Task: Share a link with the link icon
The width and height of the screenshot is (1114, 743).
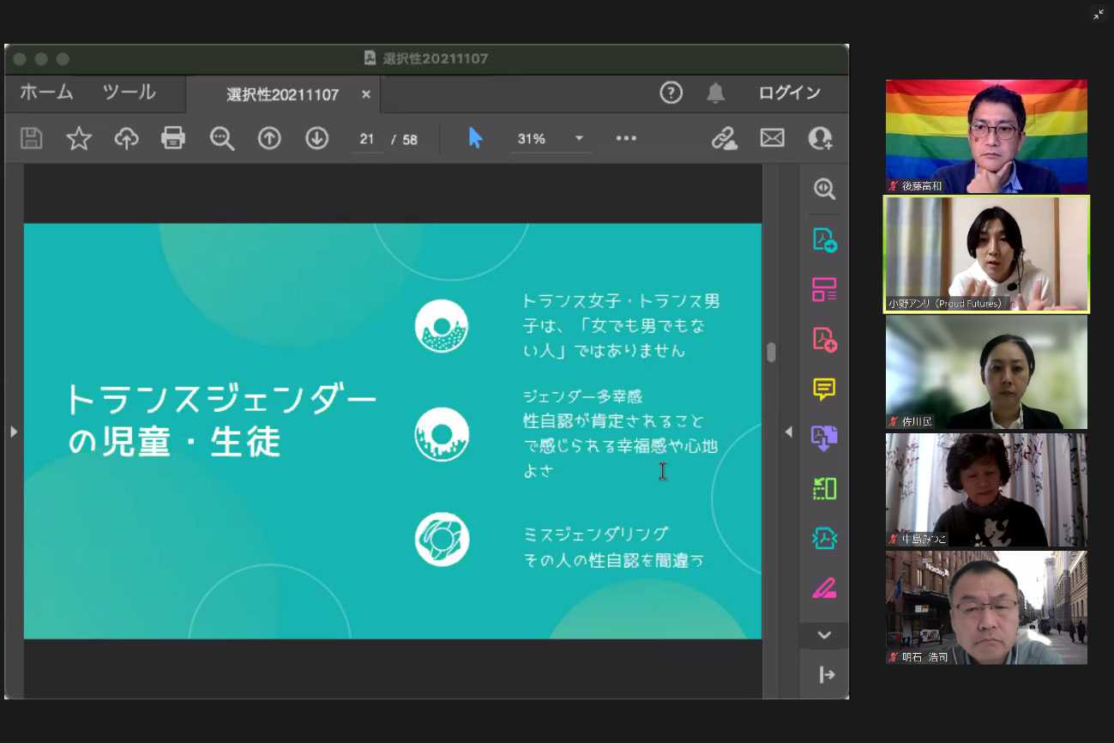Action: pos(725,138)
